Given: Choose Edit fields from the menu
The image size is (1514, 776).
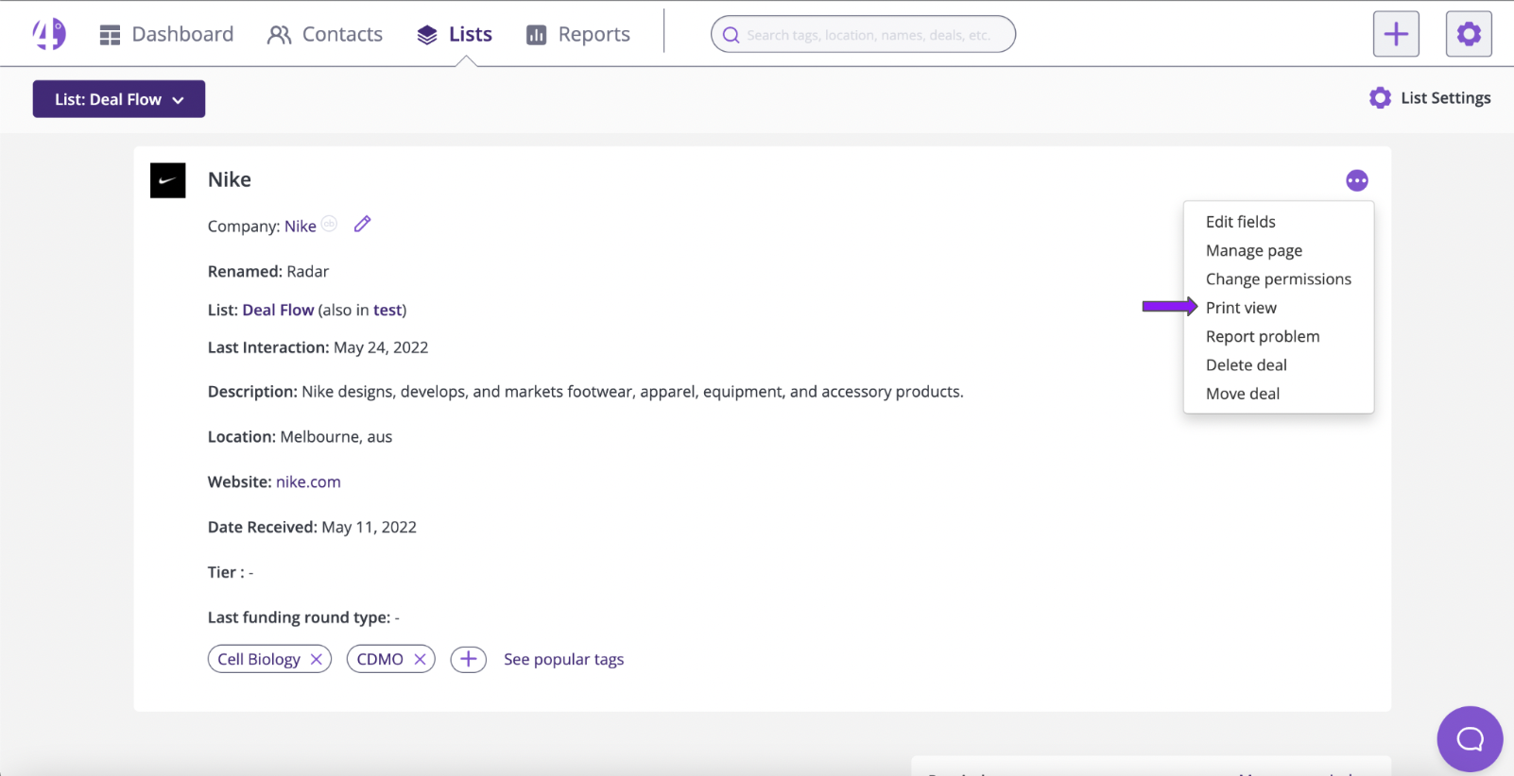Looking at the screenshot, I should pyautogui.click(x=1240, y=222).
